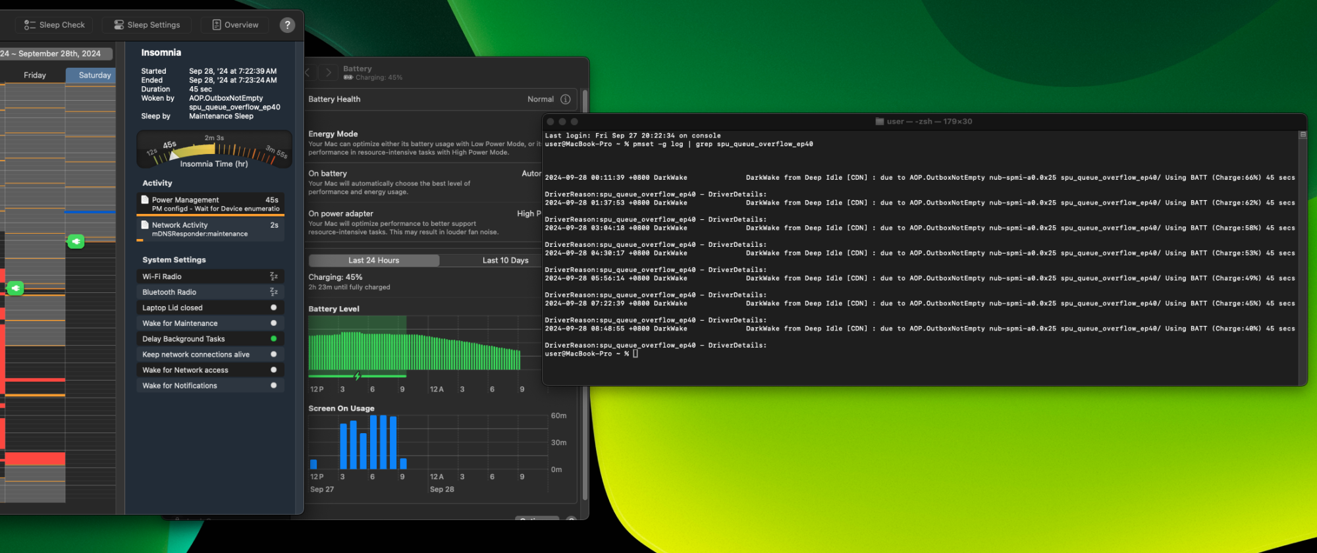Click the 07:22:39 DarkWake log entry

920,303
